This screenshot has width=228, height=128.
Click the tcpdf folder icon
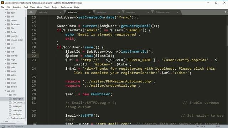click(x=9, y=83)
